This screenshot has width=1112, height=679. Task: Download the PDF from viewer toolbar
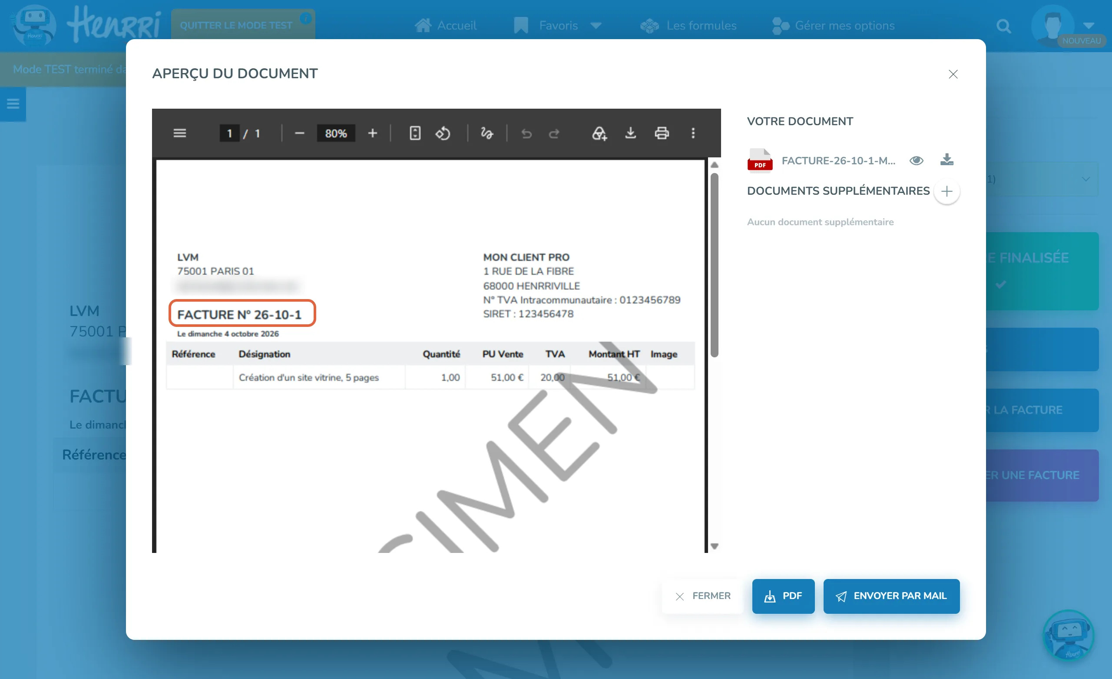(x=630, y=133)
